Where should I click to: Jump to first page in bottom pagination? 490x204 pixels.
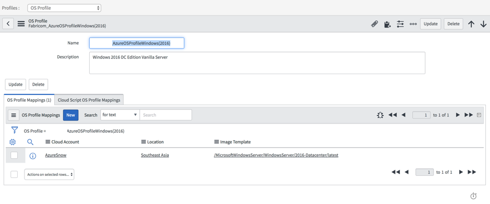coord(396,172)
